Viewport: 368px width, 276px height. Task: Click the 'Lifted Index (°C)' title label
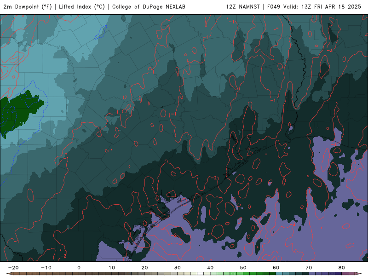tap(82, 7)
